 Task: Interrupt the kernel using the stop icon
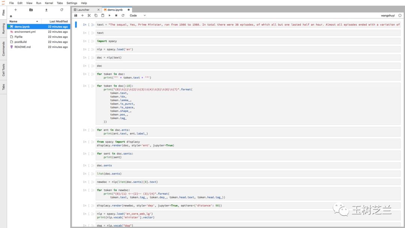[x=116, y=15]
